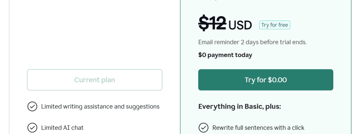
Task: Click the $0 payment today text
Action: [225, 55]
